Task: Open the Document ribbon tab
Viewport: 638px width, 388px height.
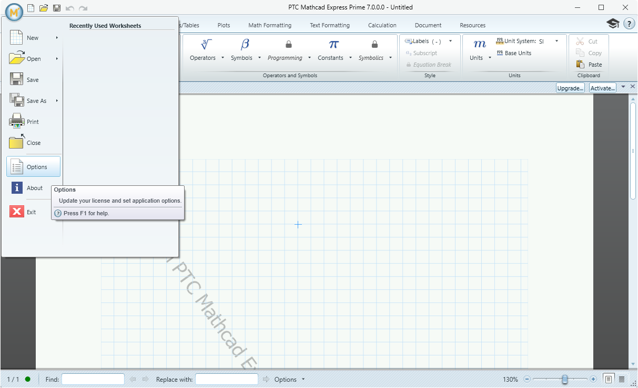Action: coord(428,25)
